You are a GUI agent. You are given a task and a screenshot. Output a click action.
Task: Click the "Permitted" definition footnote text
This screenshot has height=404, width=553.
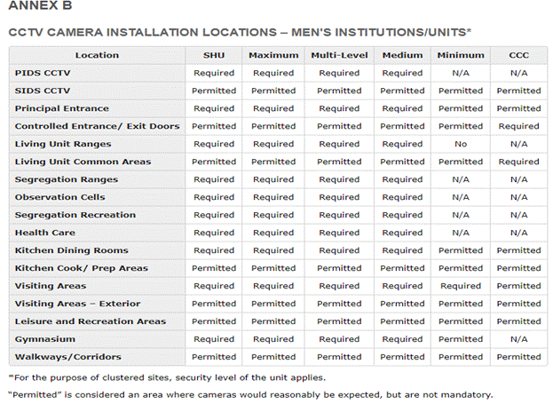click(x=250, y=394)
